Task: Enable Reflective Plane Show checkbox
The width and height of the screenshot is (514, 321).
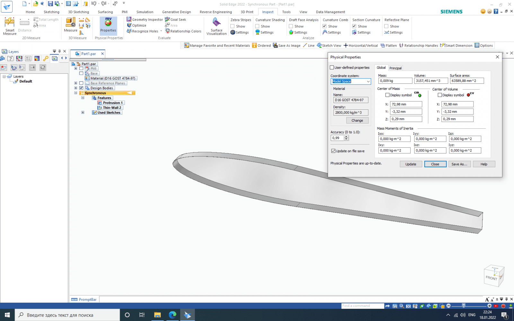Action: pyautogui.click(x=386, y=26)
